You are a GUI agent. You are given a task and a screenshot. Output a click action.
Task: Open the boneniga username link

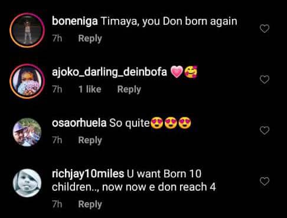tap(75, 21)
